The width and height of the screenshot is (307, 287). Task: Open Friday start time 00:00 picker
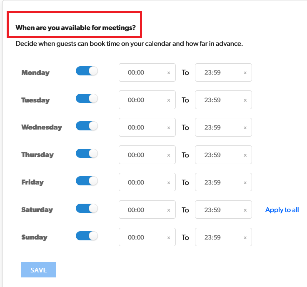[142, 182]
